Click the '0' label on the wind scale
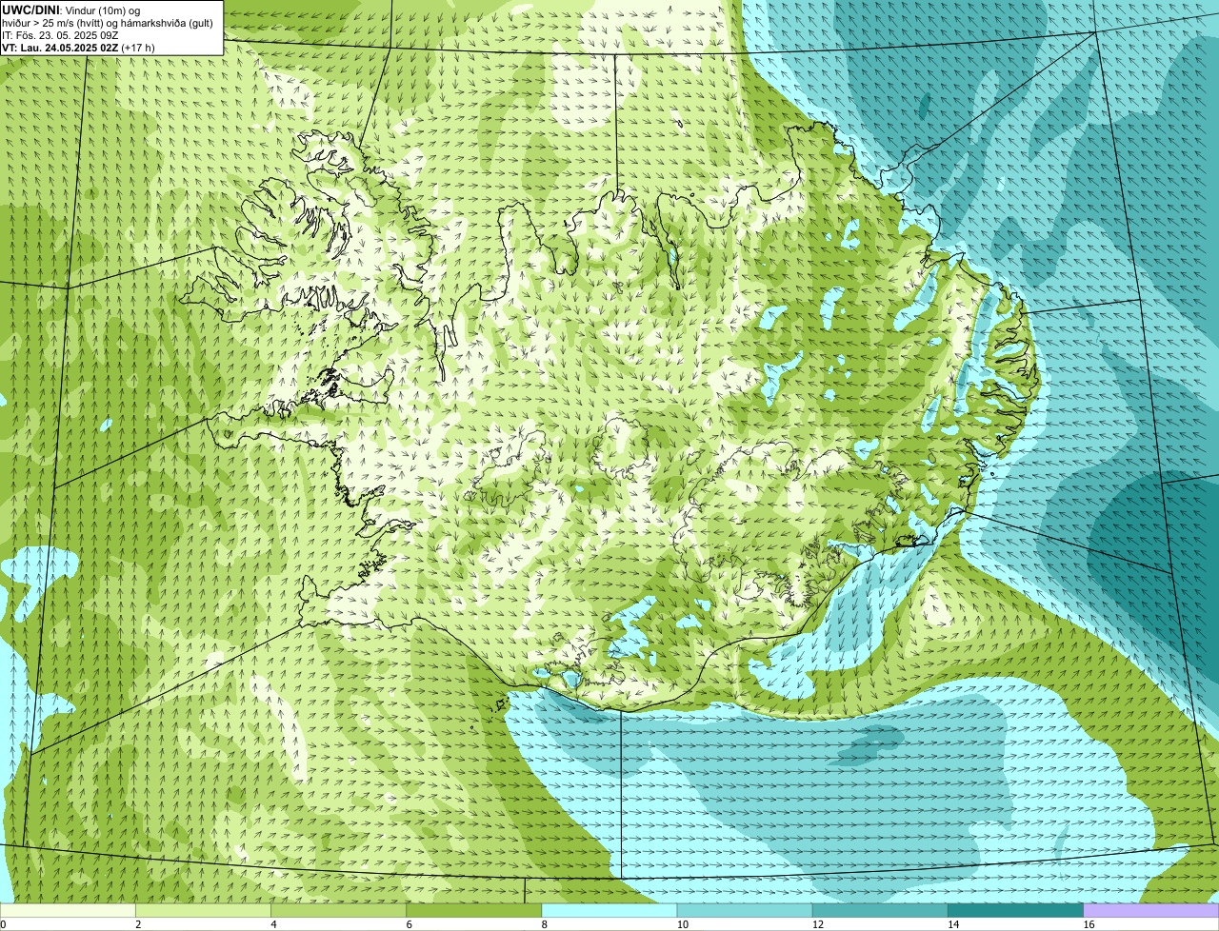The height and width of the screenshot is (931, 1219). point(4,924)
